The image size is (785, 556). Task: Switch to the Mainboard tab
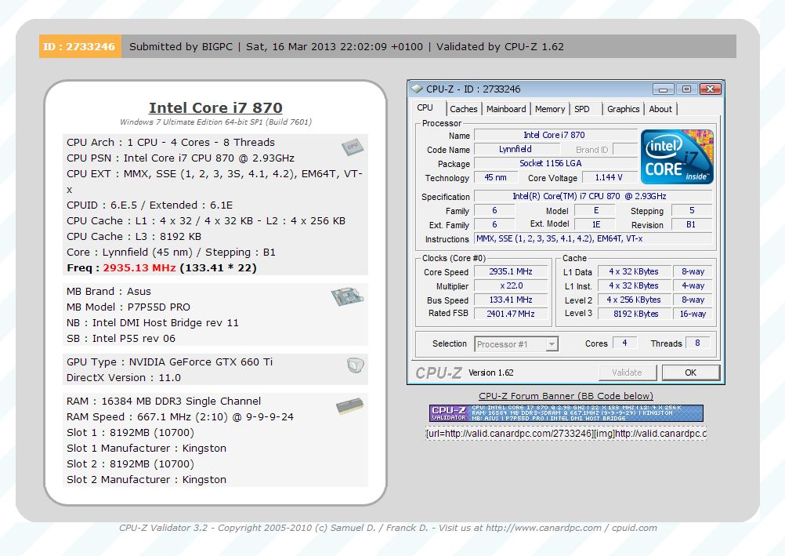pyautogui.click(x=506, y=109)
